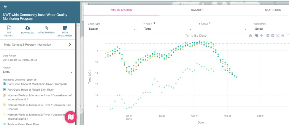Add a second Y axis plus icon

(x=210, y=23)
